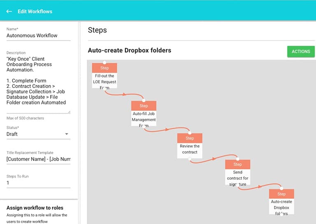Expand the Status dropdown showing Draft
316x224 pixels.
point(38,134)
